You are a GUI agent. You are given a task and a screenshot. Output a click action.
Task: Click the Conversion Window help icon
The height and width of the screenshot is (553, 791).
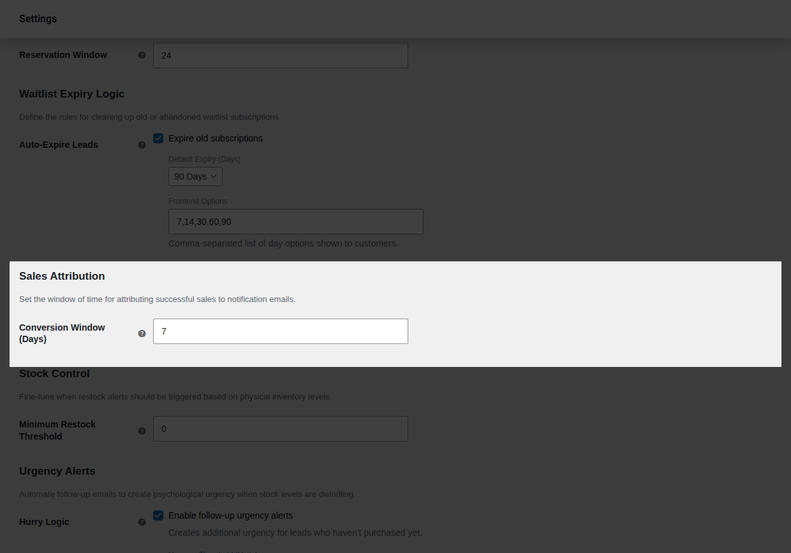[x=142, y=333]
